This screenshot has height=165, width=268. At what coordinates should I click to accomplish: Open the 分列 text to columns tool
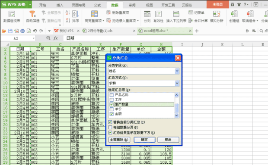click(x=147, y=16)
